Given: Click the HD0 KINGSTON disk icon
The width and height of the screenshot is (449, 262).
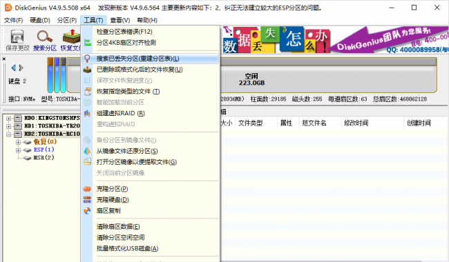Looking at the screenshot, I should [18, 118].
